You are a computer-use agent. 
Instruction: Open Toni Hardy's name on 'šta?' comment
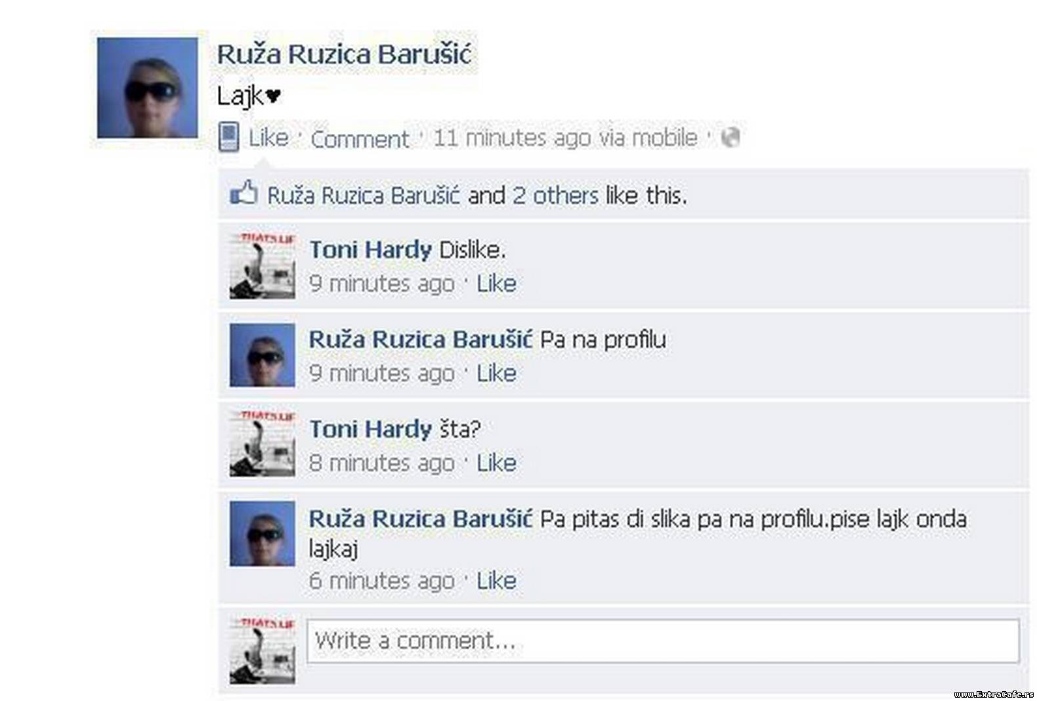pyautogui.click(x=370, y=429)
